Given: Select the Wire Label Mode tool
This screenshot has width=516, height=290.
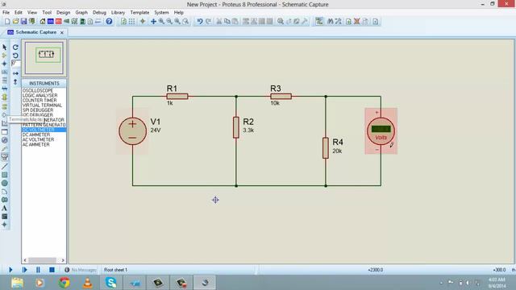Looking at the screenshot, I should tap(4, 72).
